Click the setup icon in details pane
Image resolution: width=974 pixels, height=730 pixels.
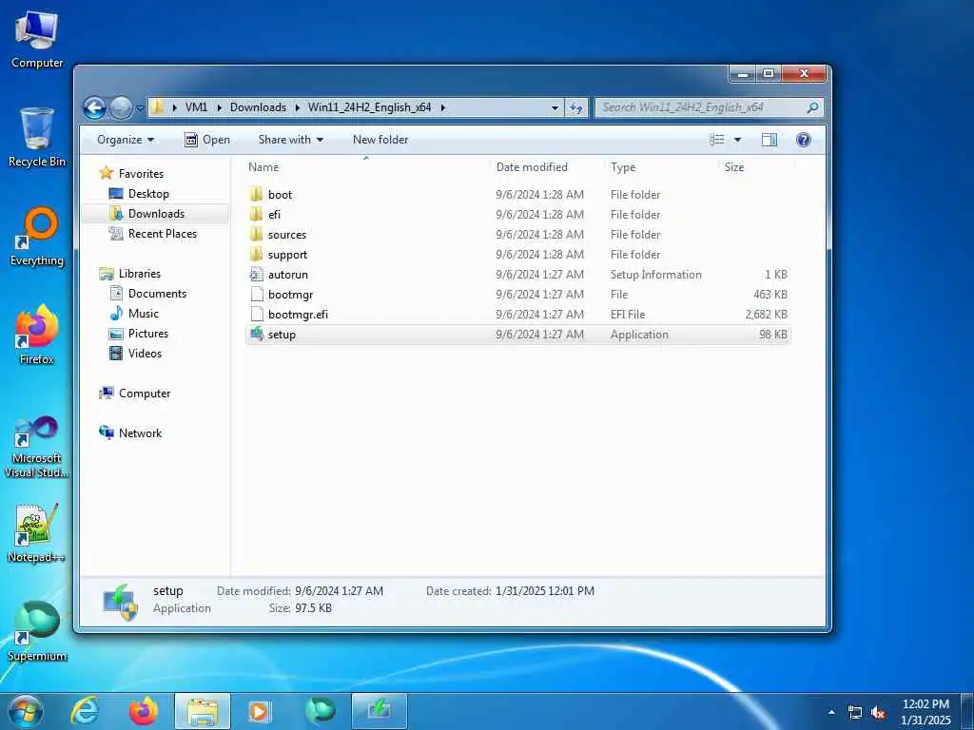[121, 602]
